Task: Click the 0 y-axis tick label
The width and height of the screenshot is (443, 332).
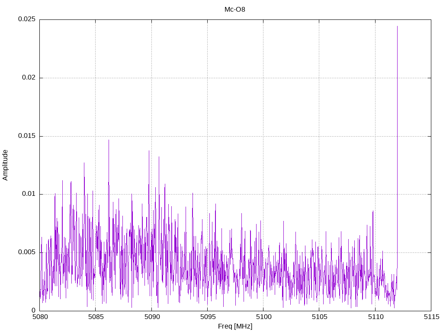Action: coord(33,310)
